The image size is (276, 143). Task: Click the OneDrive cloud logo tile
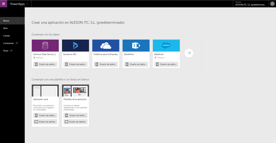click(106, 45)
